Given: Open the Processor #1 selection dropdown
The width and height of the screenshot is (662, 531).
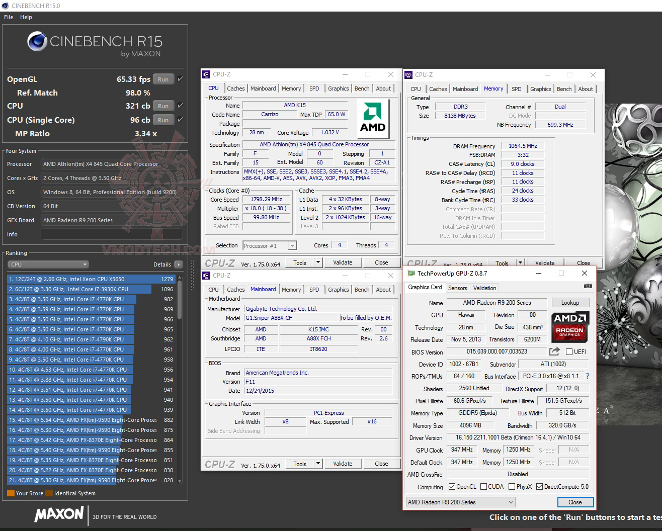Looking at the screenshot, I should 270,246.
